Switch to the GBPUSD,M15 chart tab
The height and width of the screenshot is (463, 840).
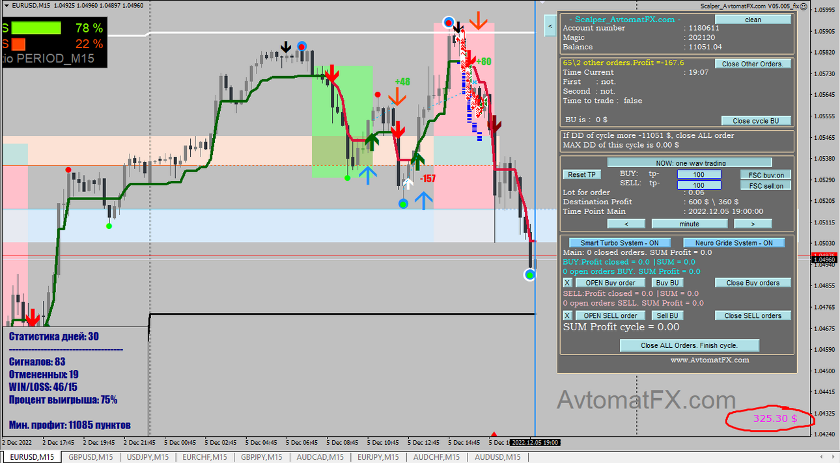pos(91,457)
